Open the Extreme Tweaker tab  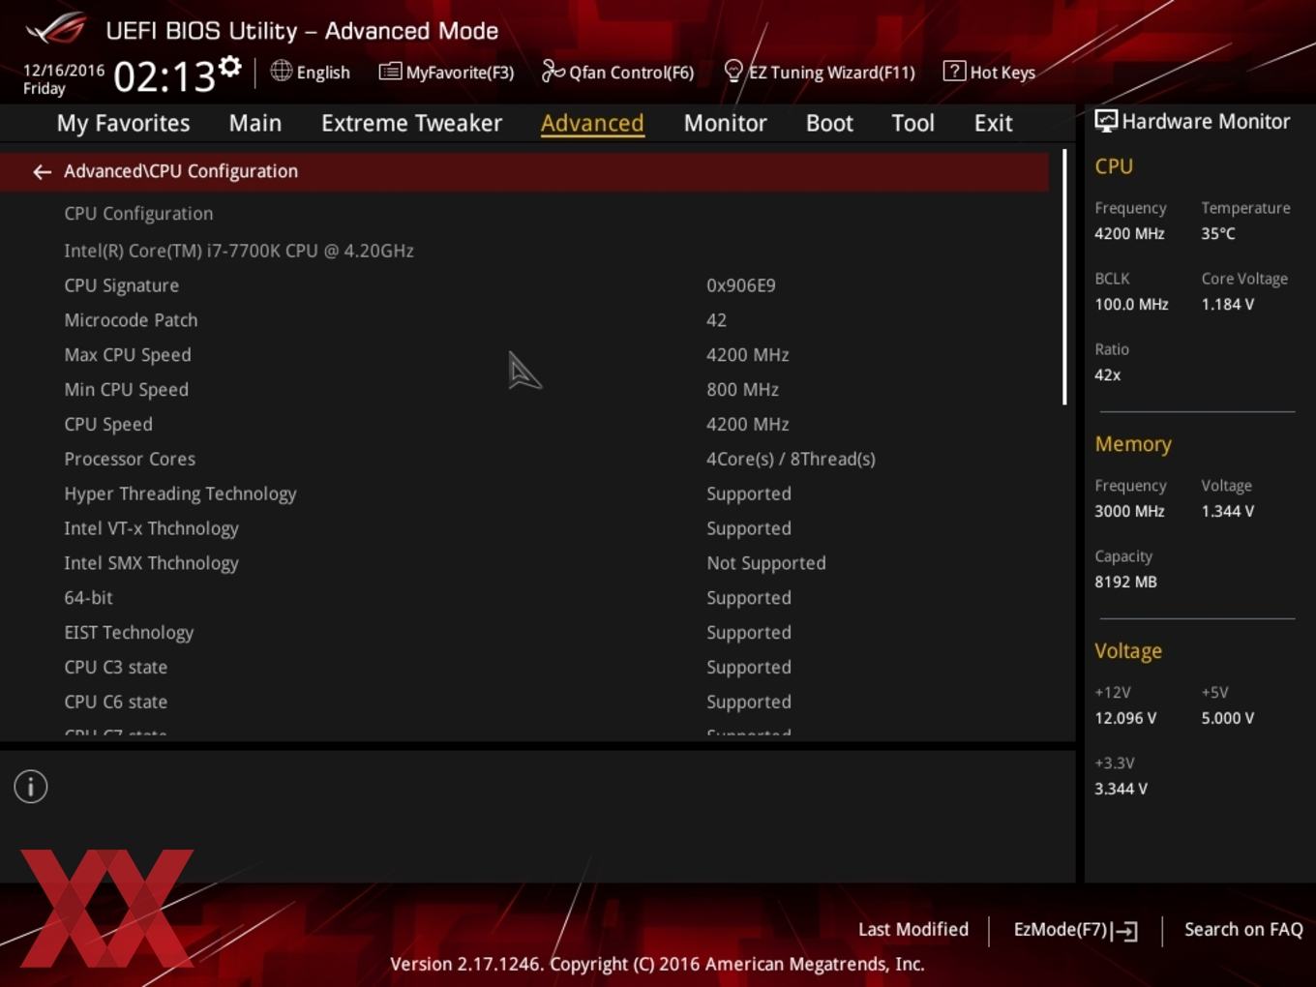click(x=411, y=124)
